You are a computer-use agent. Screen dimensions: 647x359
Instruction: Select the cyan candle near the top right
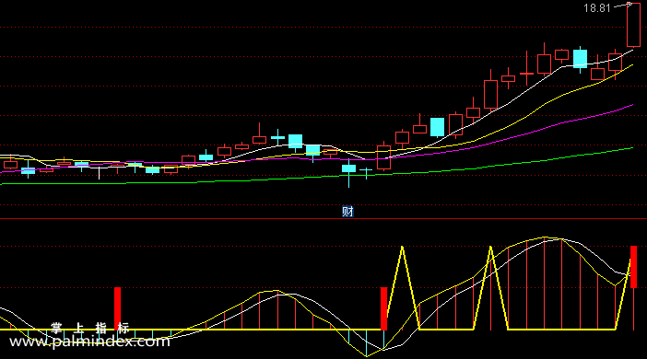(x=580, y=59)
